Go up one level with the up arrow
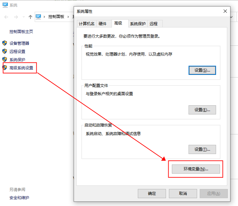 coord(30,17)
